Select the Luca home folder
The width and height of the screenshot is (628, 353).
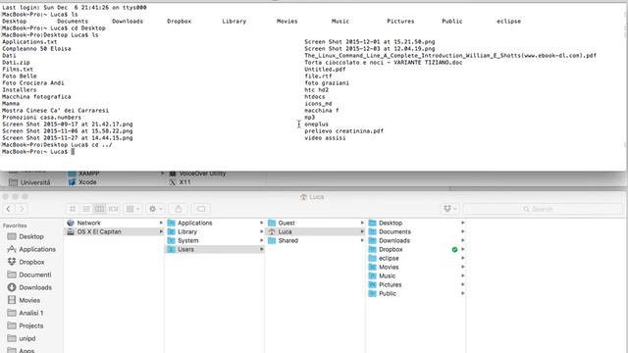point(315,231)
